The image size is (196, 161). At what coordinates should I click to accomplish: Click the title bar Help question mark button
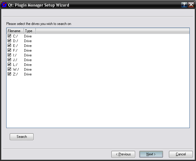pyautogui.click(x=184, y=5)
